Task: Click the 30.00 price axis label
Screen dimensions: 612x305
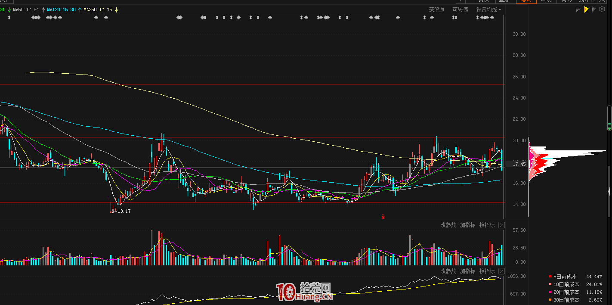Action: pos(519,34)
